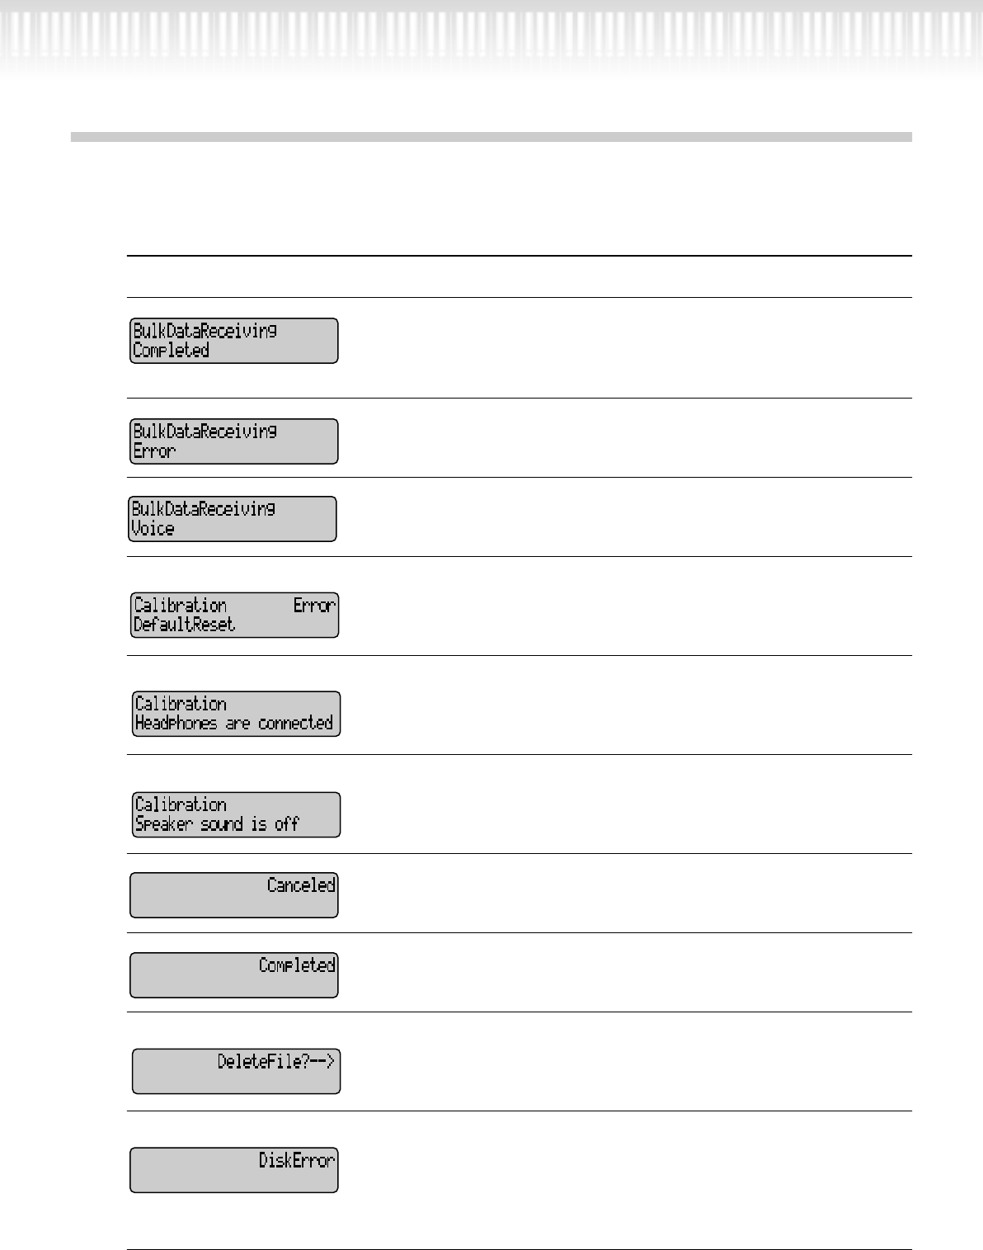Click the Completed line under first BulkDataReceiving
983x1250 pixels.
click(x=171, y=351)
